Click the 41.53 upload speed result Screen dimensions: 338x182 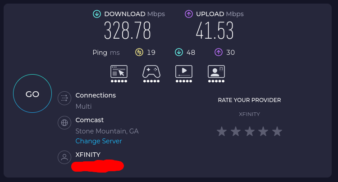coord(215,31)
